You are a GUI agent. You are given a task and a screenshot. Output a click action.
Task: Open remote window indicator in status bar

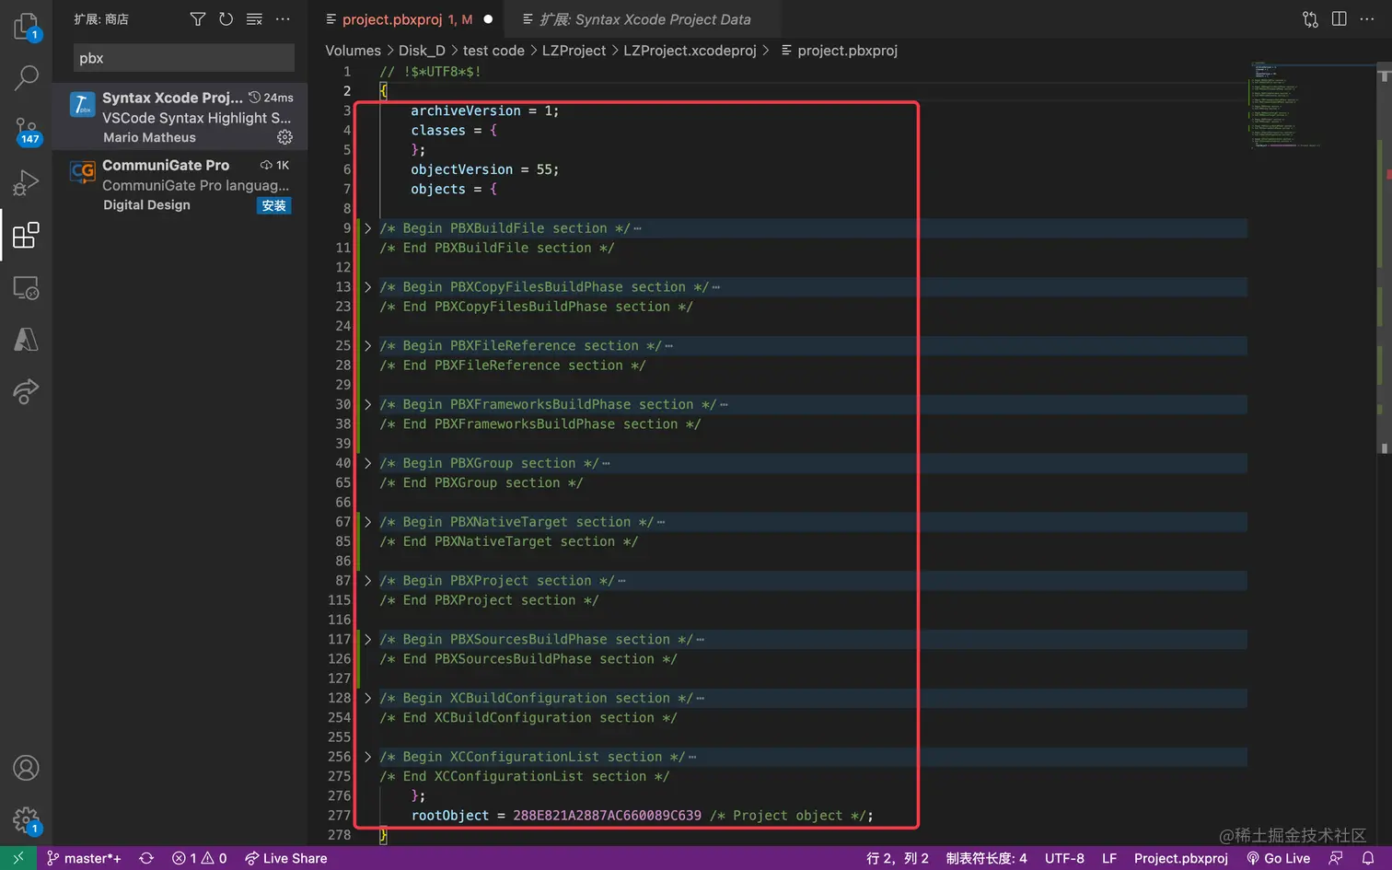tap(18, 858)
